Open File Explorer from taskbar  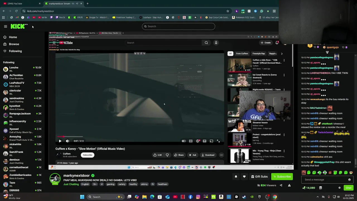[x=144, y=197]
